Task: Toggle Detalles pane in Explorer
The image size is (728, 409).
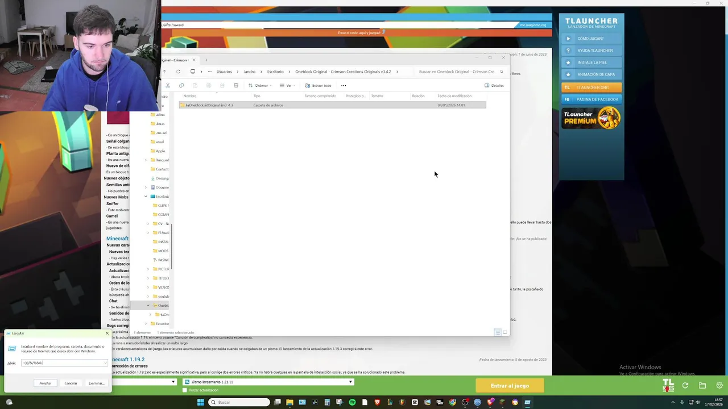Action: tap(494, 86)
